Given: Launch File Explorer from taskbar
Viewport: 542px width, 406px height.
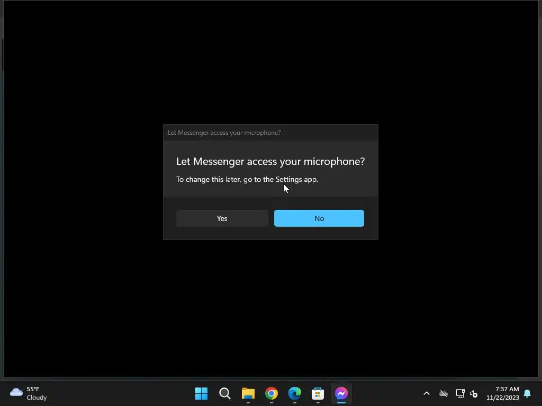Looking at the screenshot, I should [248, 393].
